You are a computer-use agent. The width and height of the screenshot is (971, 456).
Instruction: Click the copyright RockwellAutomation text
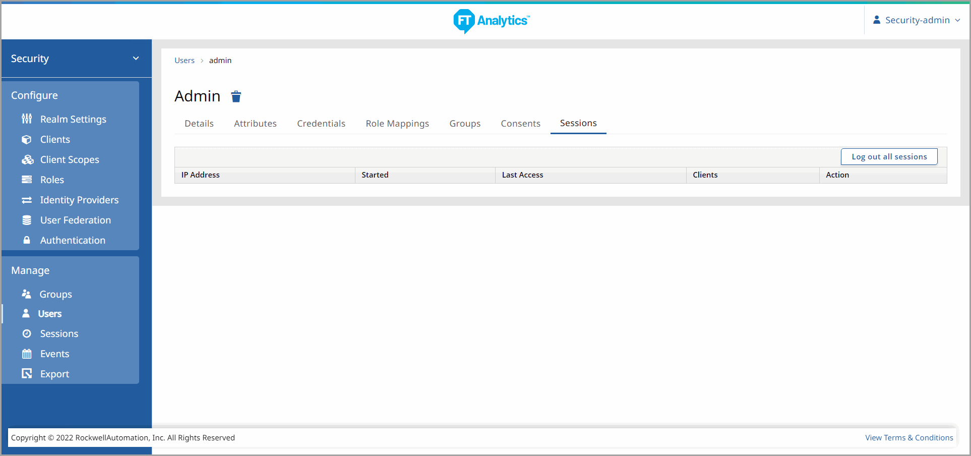123,438
